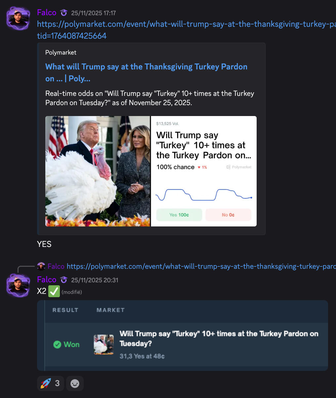Image resolution: width=336 pixels, height=398 pixels.
Task: Open the Trump turkey photo in embed
Action: point(98,171)
